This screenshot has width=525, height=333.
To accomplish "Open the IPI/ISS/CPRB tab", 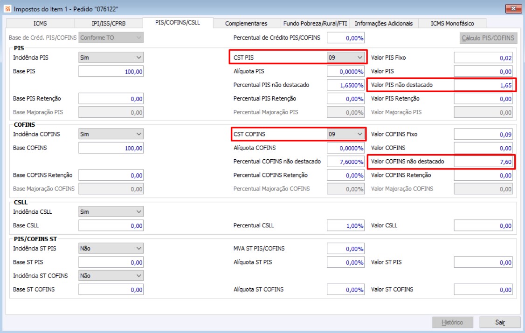I will [x=109, y=23].
